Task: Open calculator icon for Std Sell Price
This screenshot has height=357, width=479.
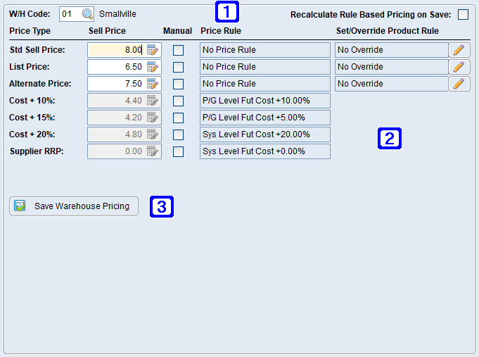Action: 153,50
